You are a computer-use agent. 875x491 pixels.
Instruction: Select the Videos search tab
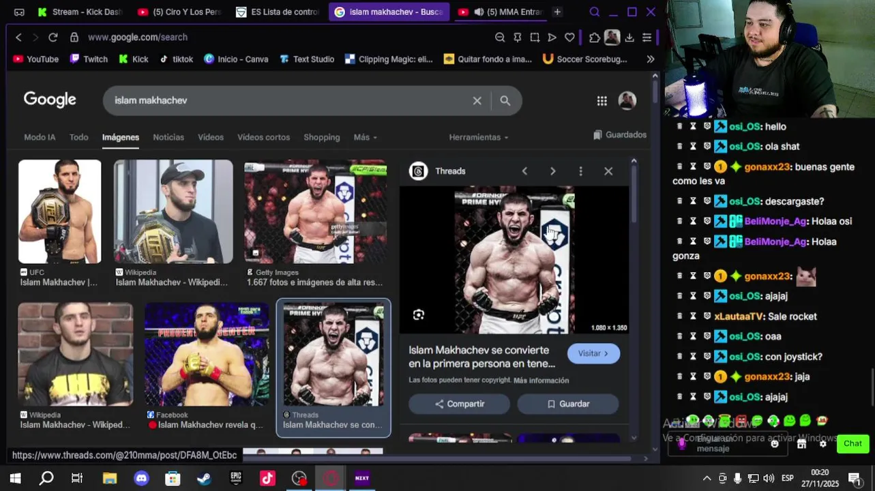tap(211, 137)
